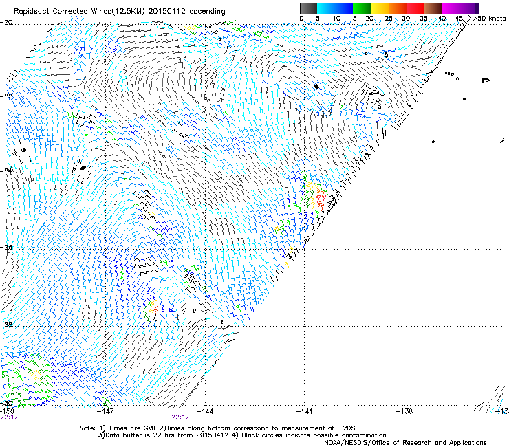Click the '-22' latitude label

click(6, 96)
